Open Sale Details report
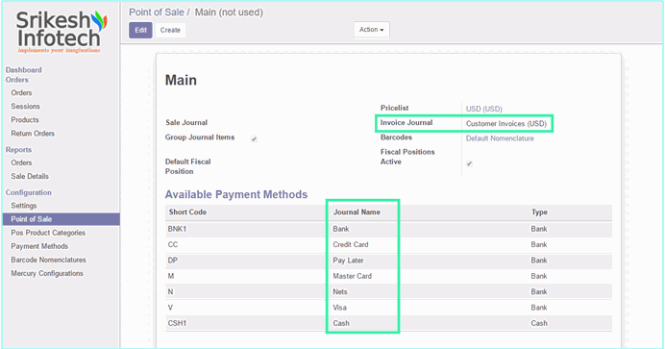 30,176
